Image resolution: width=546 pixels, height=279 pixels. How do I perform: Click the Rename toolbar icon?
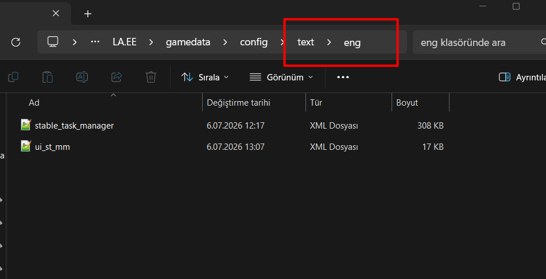pos(82,77)
